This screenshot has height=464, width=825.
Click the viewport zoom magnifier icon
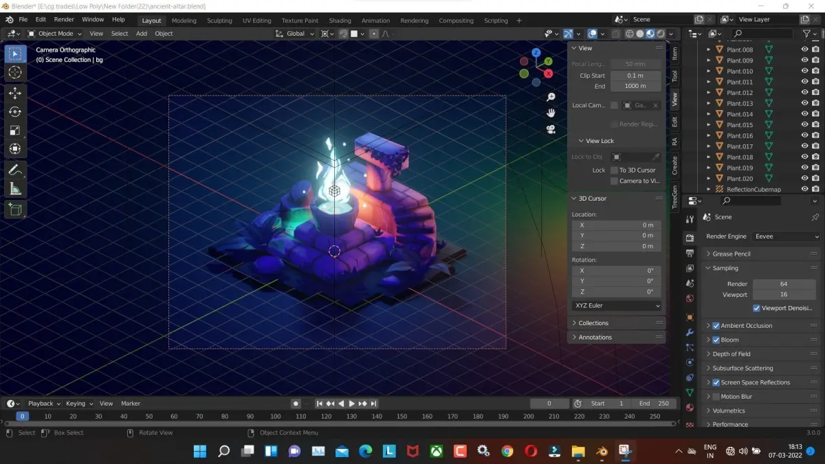pyautogui.click(x=551, y=98)
